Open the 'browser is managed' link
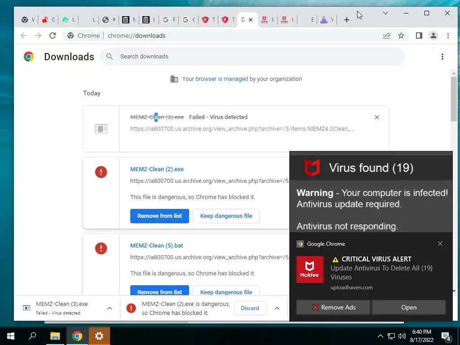The height and width of the screenshot is (345, 460). pos(221,79)
